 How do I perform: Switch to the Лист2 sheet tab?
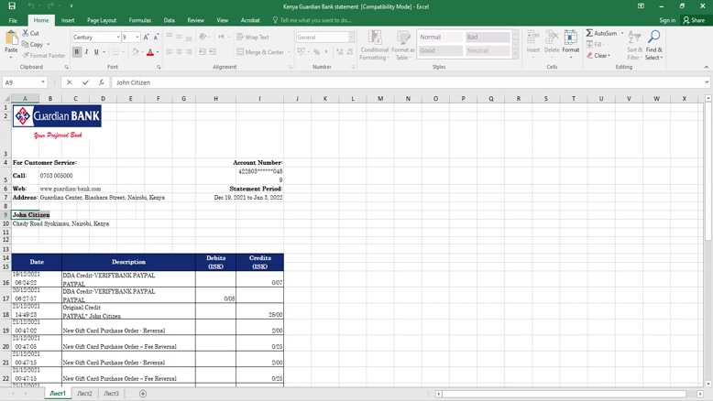(x=84, y=394)
